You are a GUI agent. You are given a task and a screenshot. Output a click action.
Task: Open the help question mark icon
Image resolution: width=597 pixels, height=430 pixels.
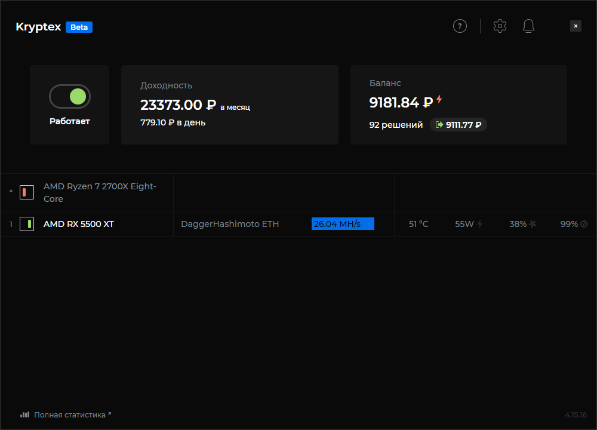[x=460, y=26]
